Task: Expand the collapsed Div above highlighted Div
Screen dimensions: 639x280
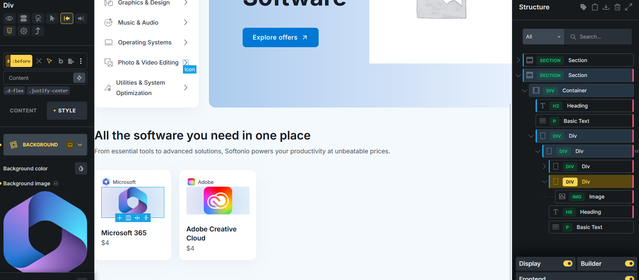Action: point(544,167)
